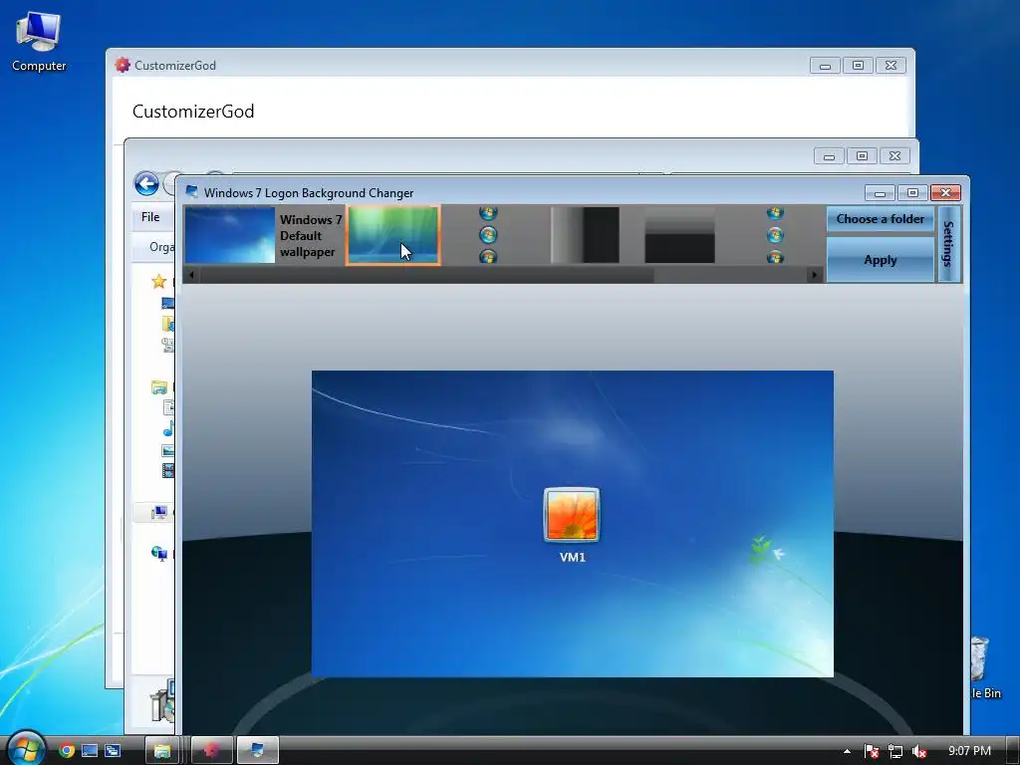Click the Action Center flag tray icon

tap(872, 751)
